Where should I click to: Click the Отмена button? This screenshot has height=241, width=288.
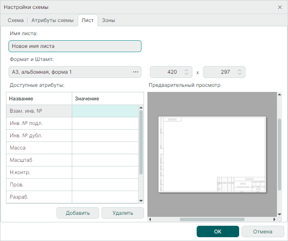(263, 231)
